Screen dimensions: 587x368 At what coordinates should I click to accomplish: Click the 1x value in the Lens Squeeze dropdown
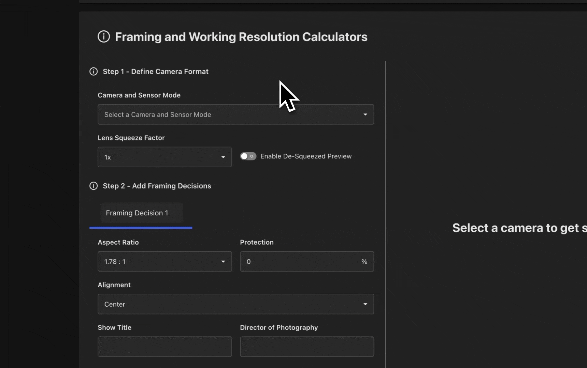tap(108, 157)
